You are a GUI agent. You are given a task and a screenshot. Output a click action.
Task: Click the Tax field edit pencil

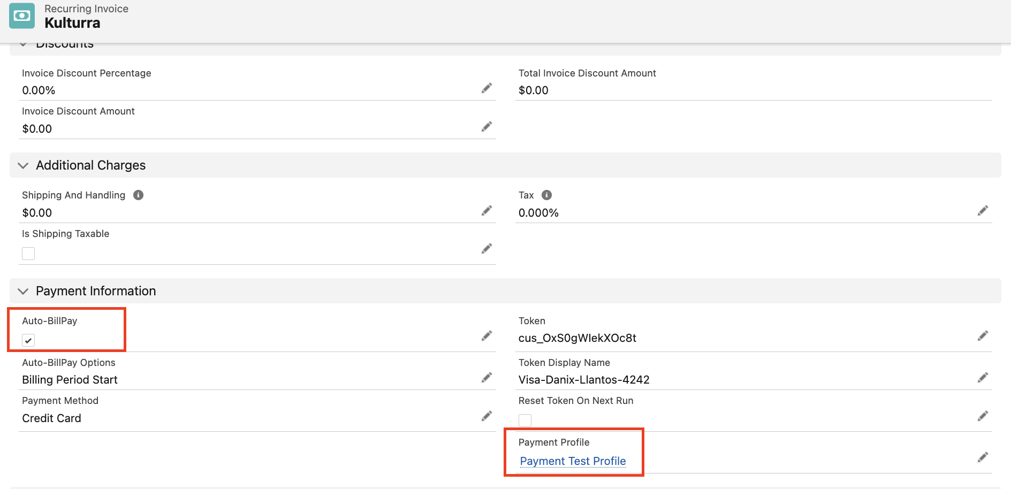coord(983,211)
